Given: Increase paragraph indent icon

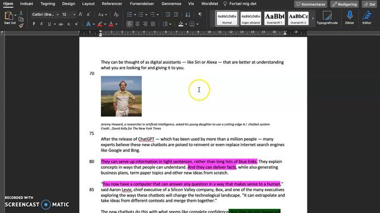Looking at the screenshot, I should 176,15.
